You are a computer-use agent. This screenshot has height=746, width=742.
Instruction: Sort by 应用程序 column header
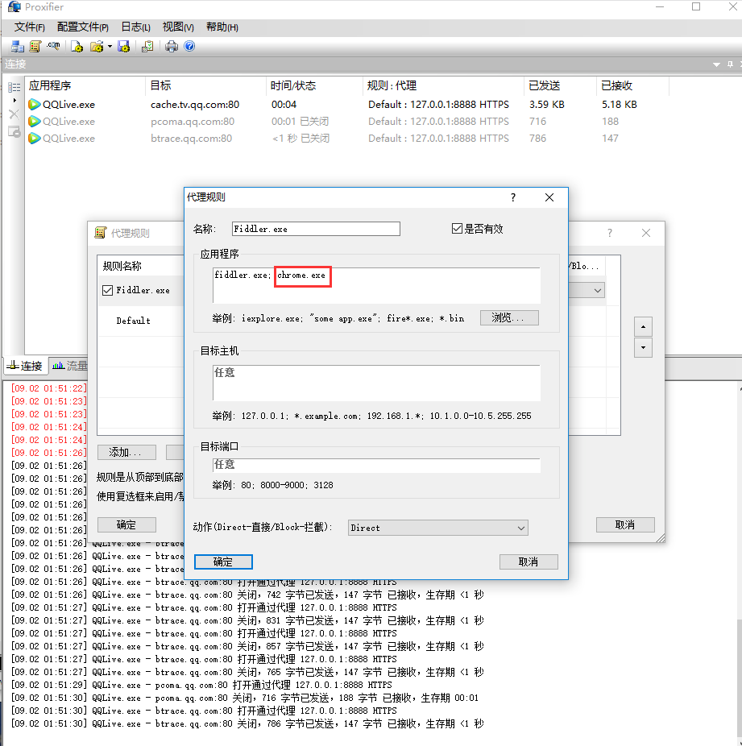(85, 85)
